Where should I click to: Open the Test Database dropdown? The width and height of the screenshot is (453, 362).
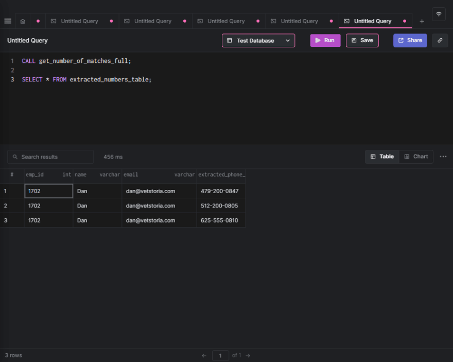(x=258, y=41)
